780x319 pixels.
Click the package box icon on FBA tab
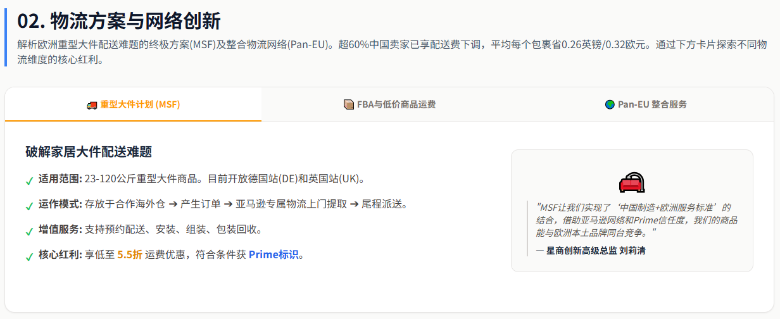[348, 105]
